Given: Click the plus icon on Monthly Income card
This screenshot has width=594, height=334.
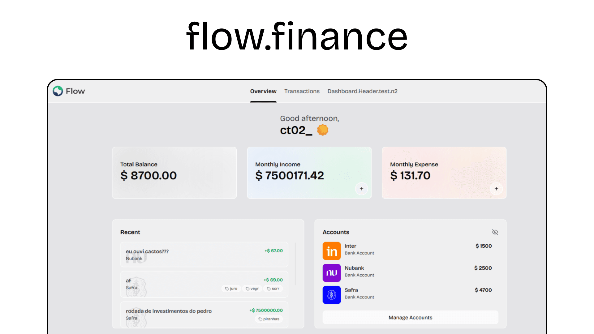Looking at the screenshot, I should click(361, 189).
